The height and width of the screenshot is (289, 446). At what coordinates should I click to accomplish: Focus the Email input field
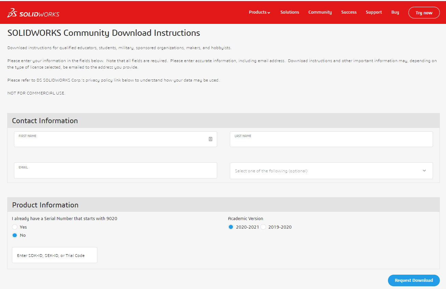tap(115, 170)
